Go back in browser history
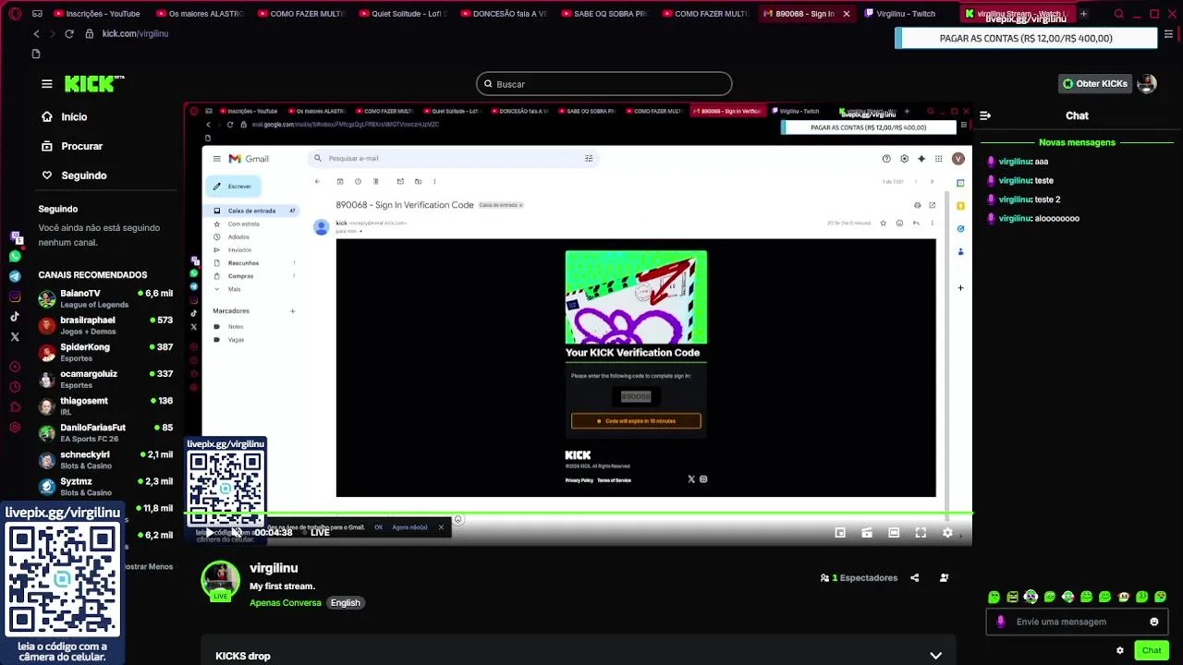1183x665 pixels. point(36,33)
